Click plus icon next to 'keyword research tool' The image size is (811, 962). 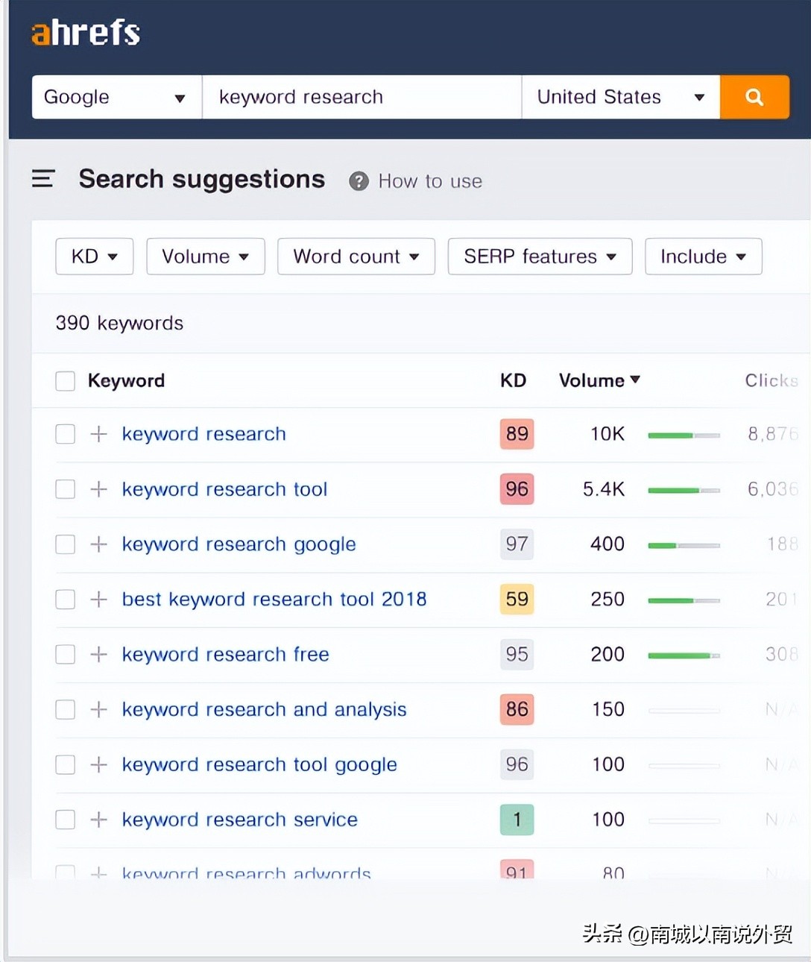pos(98,489)
